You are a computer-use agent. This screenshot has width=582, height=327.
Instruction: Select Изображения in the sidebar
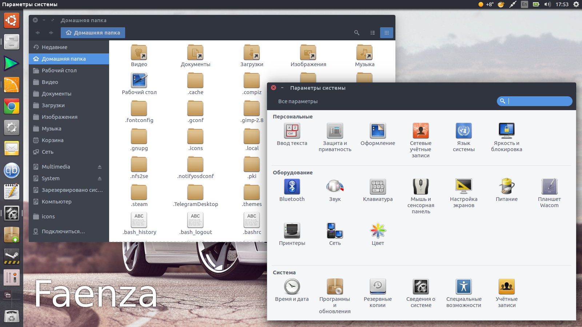point(69,117)
